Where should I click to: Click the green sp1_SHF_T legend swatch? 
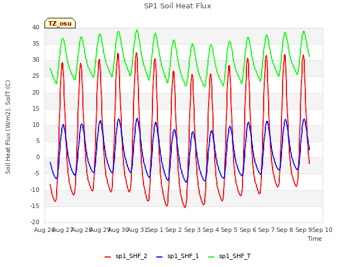[211, 257]
